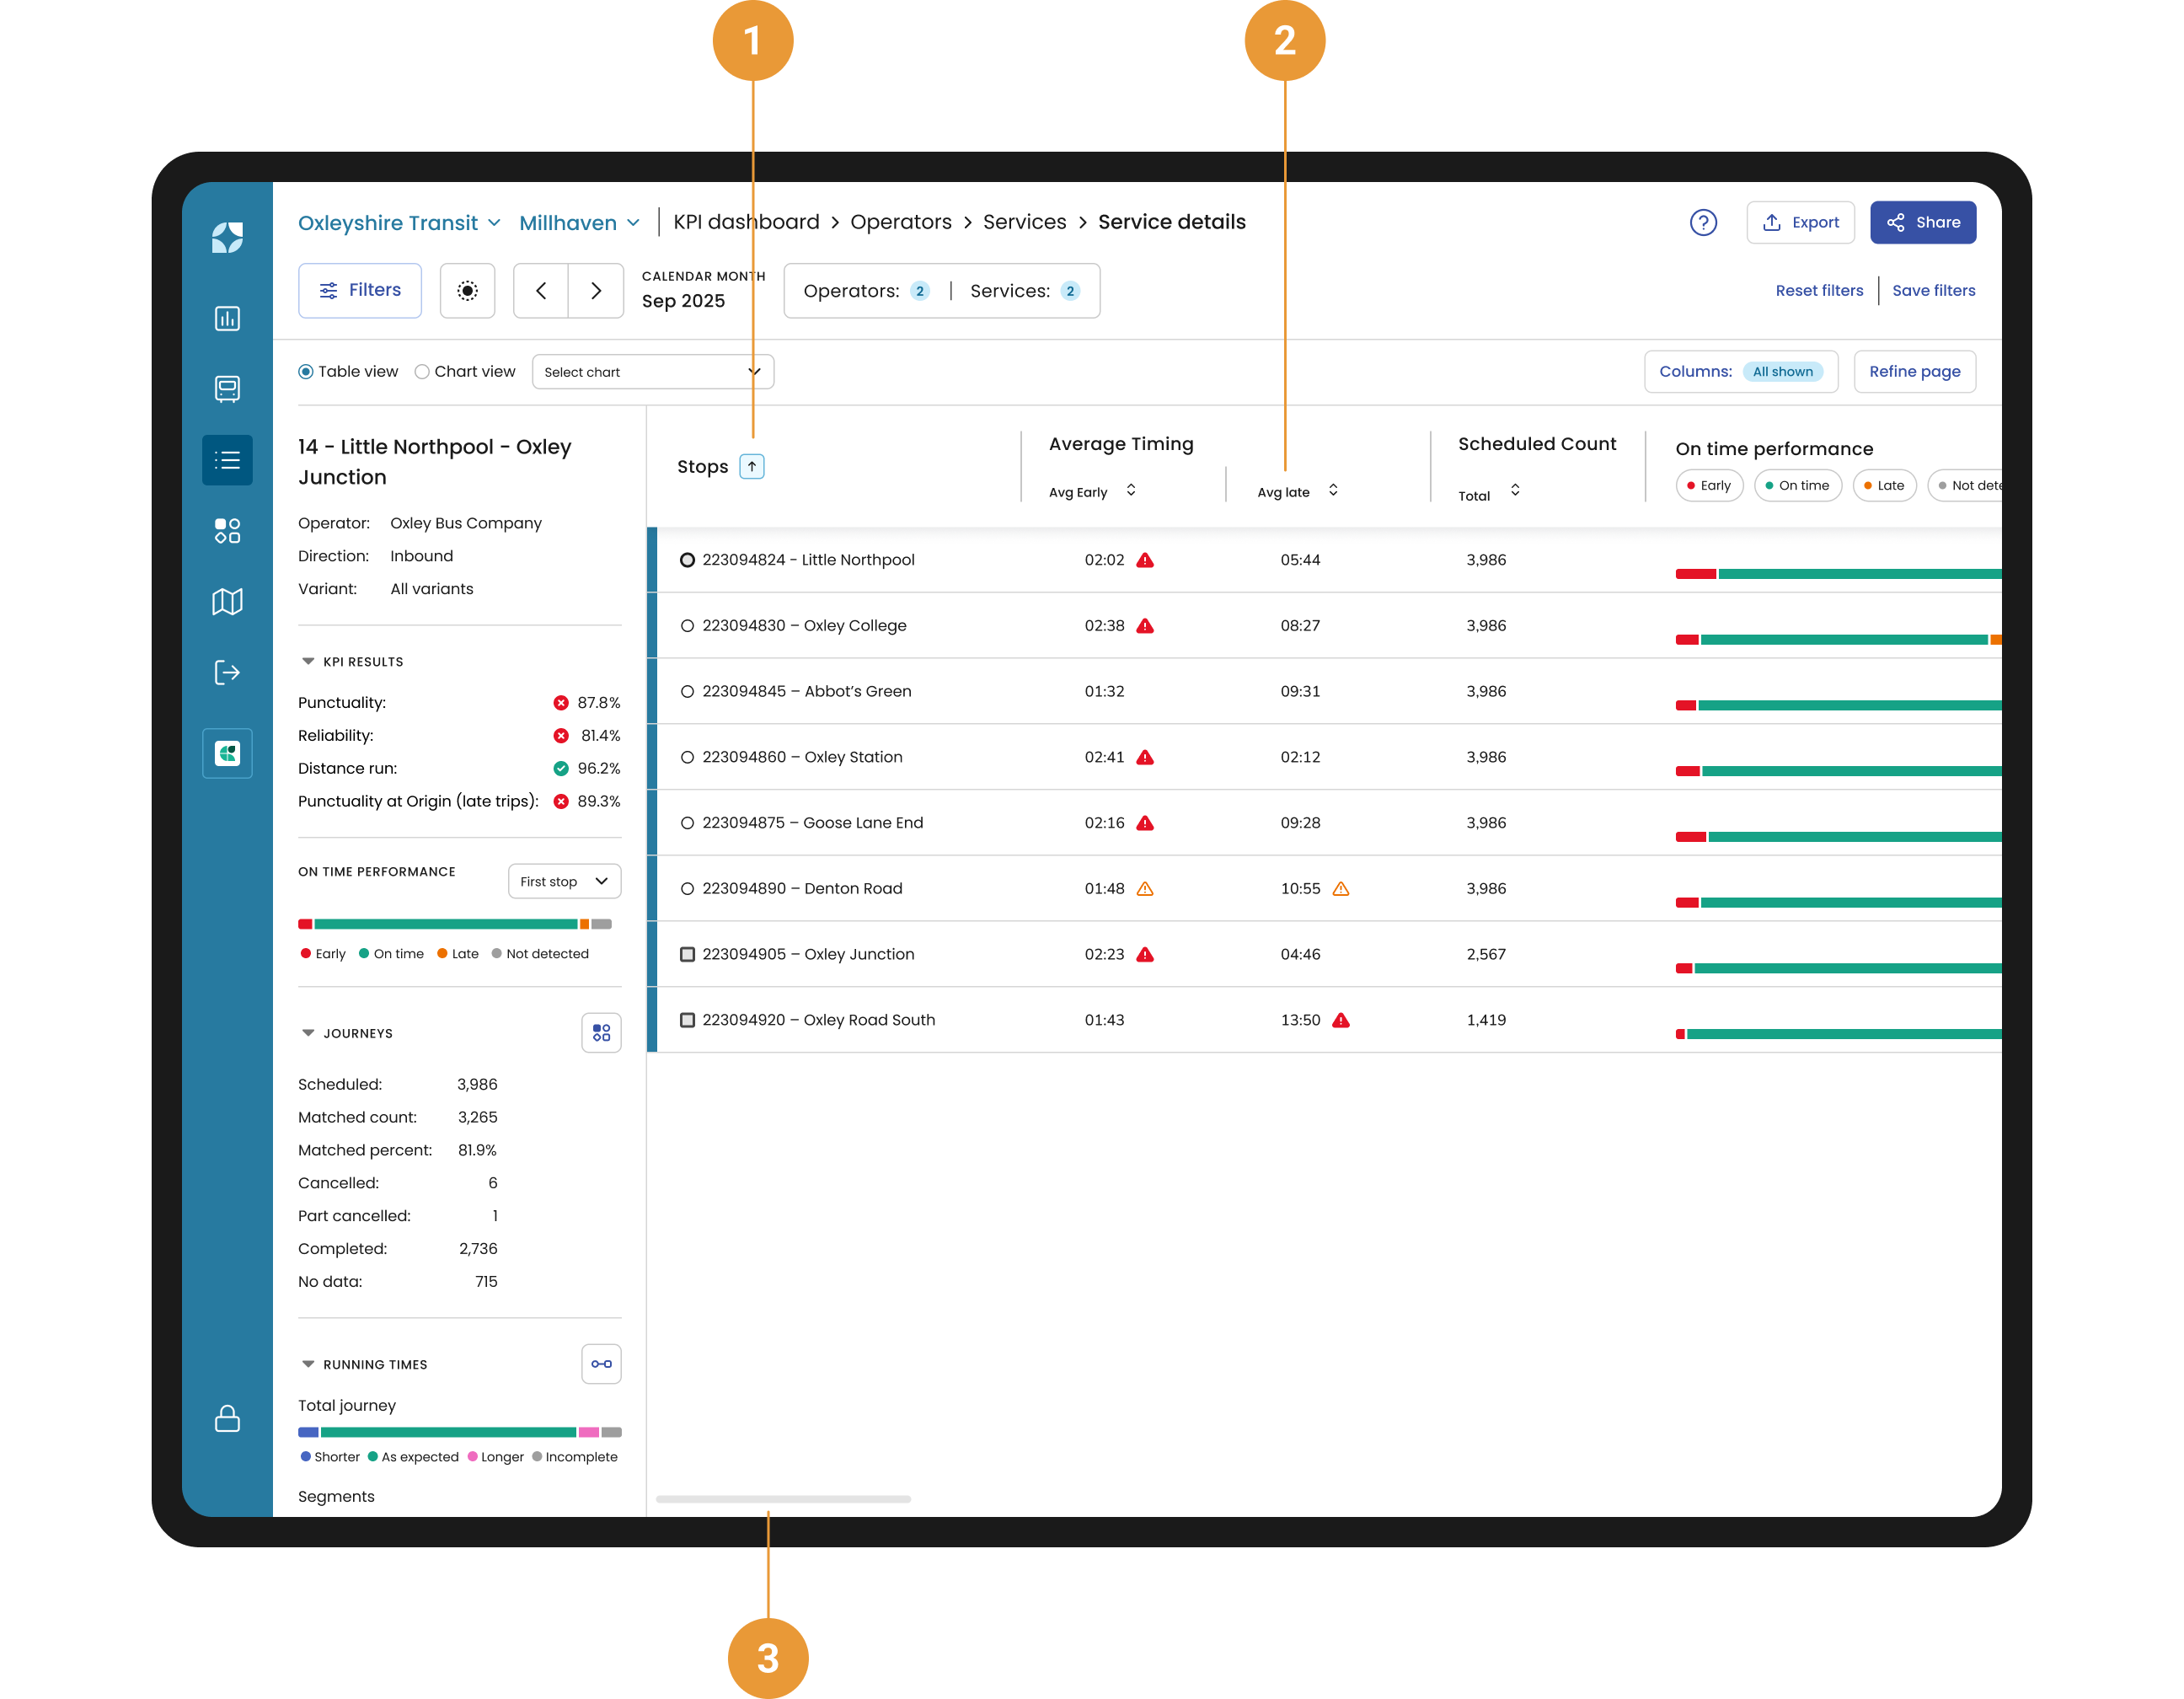
Task: Click the Reset filters link
Action: 1819,291
